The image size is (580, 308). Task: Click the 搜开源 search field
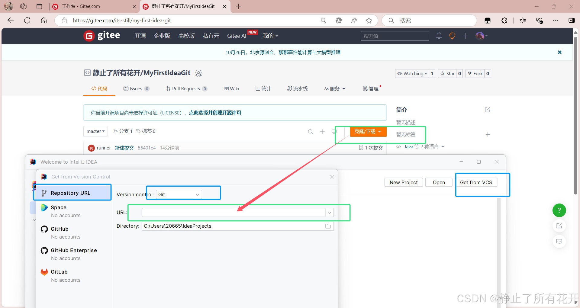coord(395,36)
